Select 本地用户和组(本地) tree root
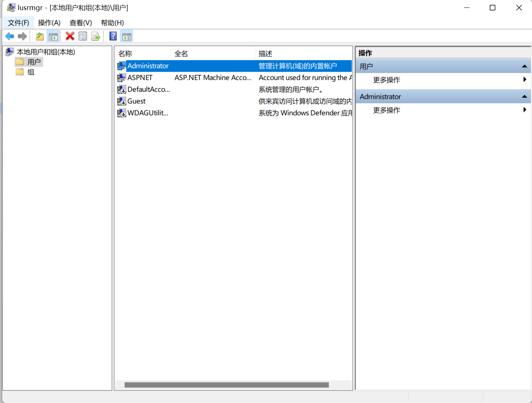 coord(46,52)
